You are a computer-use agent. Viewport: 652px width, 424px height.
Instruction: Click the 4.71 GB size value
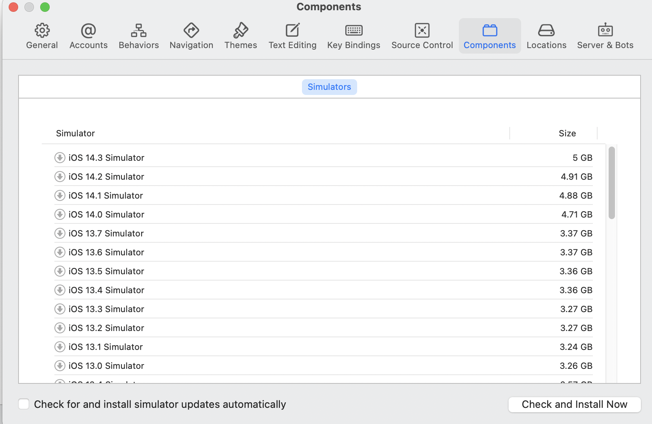(x=577, y=214)
